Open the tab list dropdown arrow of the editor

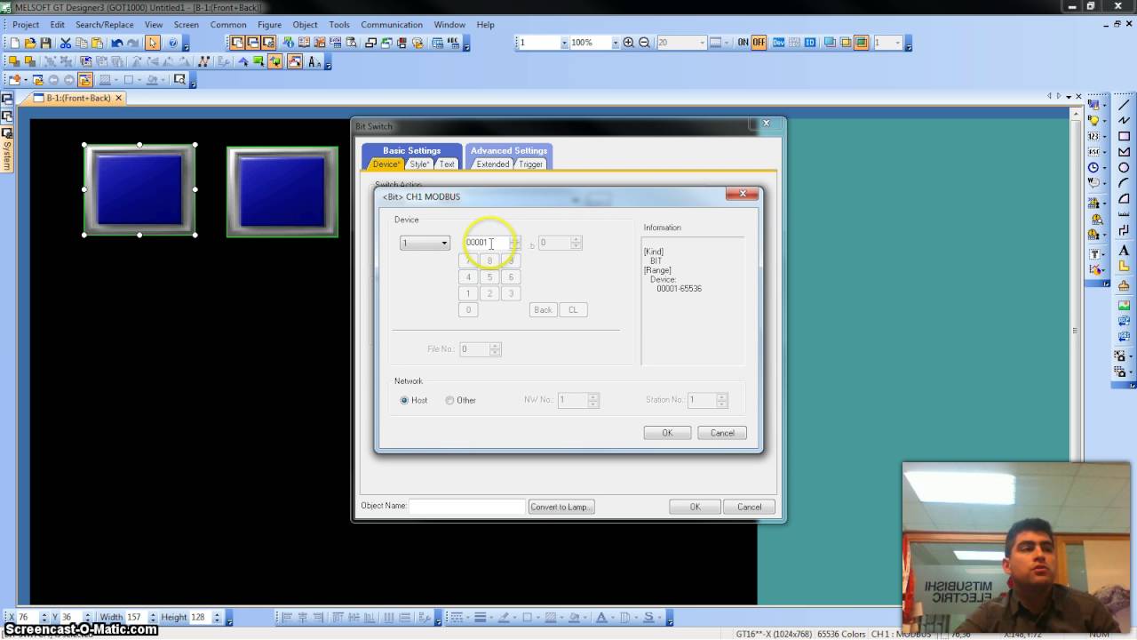coord(1069,96)
